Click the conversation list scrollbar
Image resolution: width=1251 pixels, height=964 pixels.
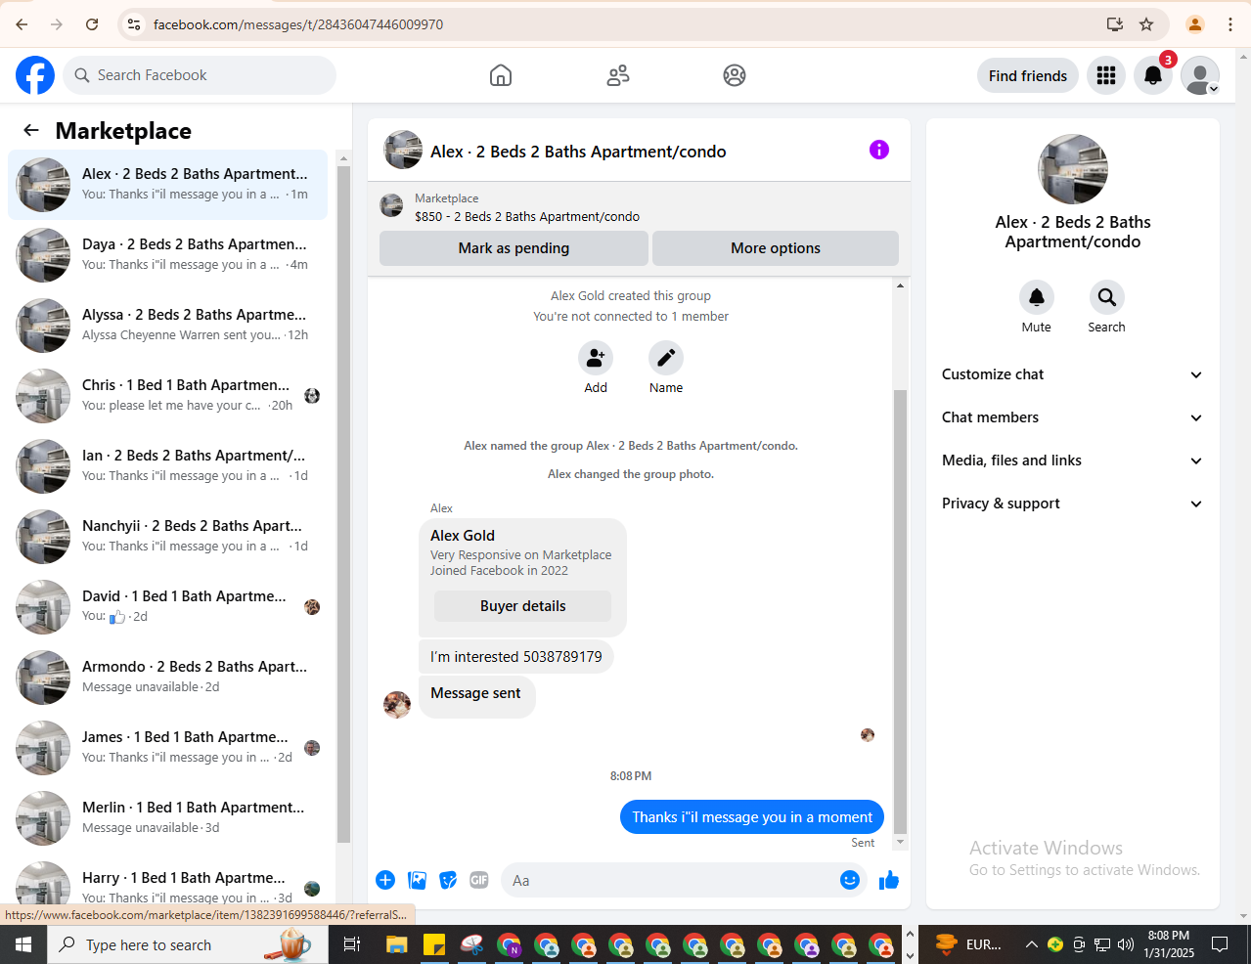click(343, 504)
